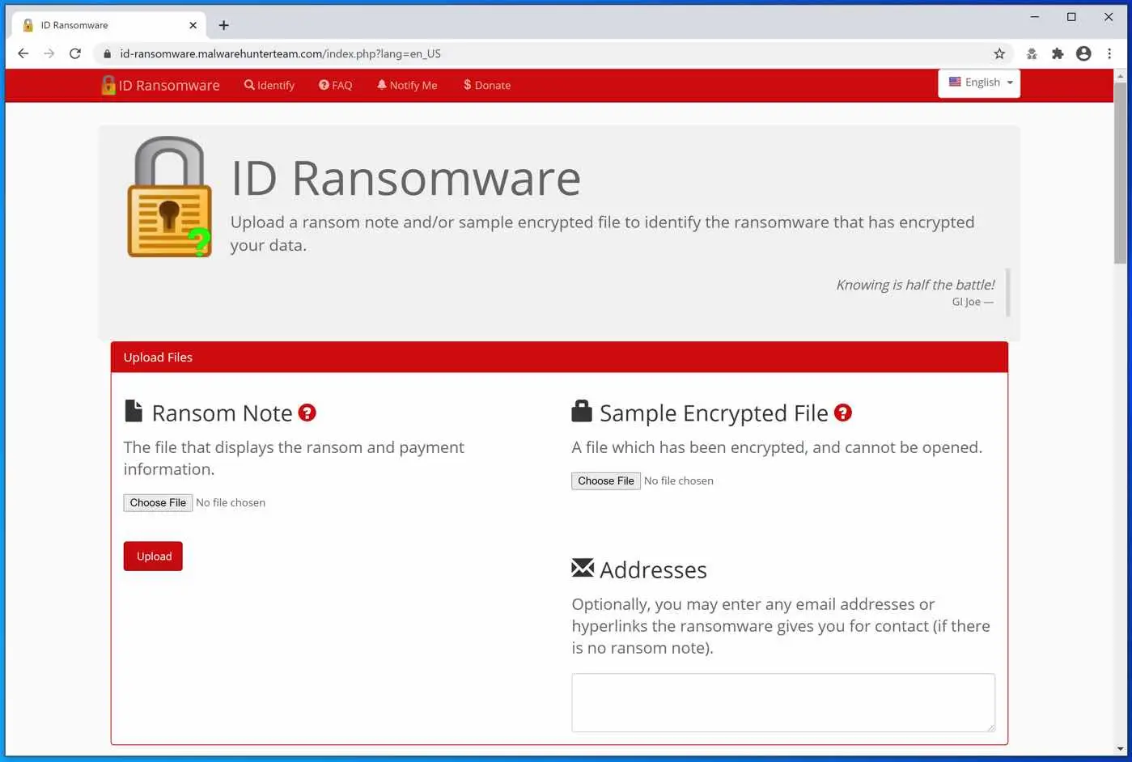The width and height of the screenshot is (1132, 762).
Task: Go forward in browser history
Action: [49, 53]
